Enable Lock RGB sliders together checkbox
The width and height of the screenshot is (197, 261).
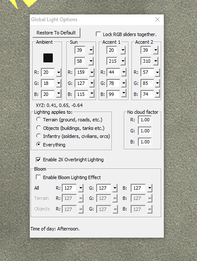(x=98, y=34)
